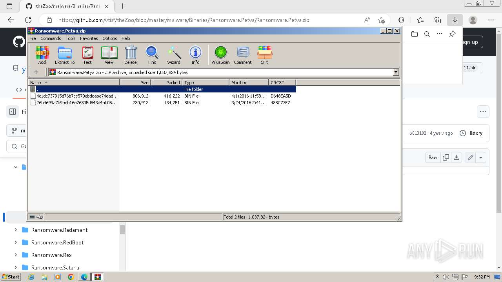Go back in the browser

click(x=11, y=20)
